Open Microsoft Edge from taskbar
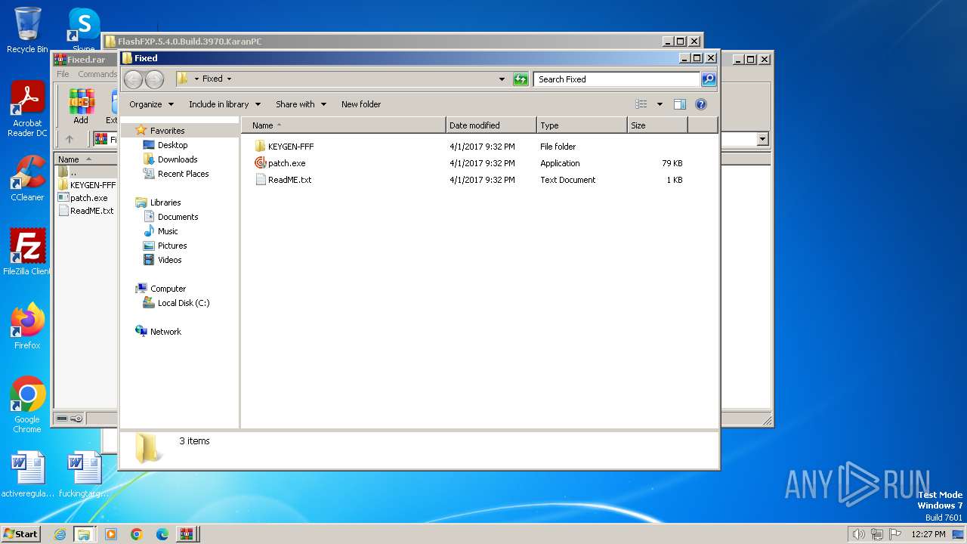Viewport: 967px width, 544px height. (x=162, y=534)
